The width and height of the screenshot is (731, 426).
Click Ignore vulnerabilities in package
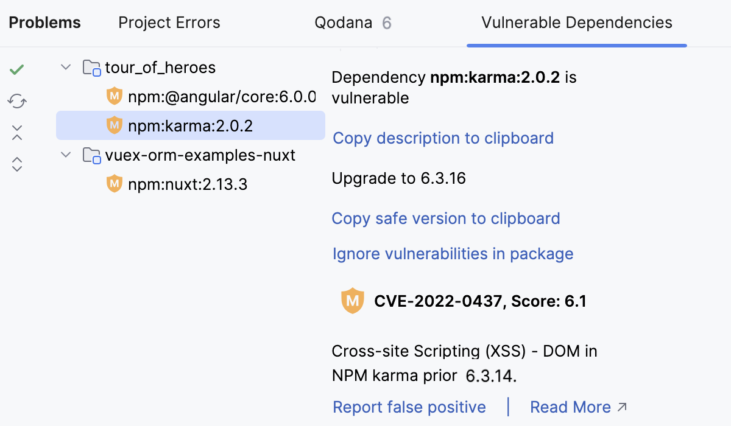click(453, 254)
